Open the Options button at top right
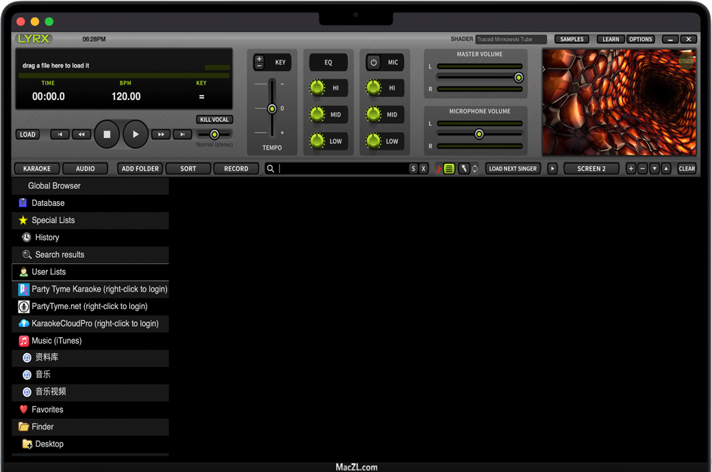 pyautogui.click(x=640, y=40)
